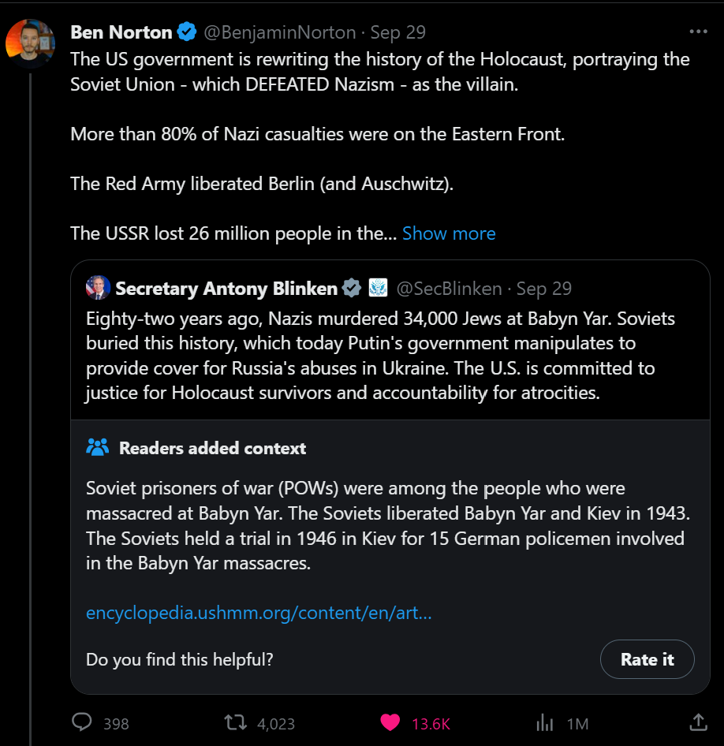Click the reply comment icon
Viewport: 724px width, 746px height.
click(83, 722)
